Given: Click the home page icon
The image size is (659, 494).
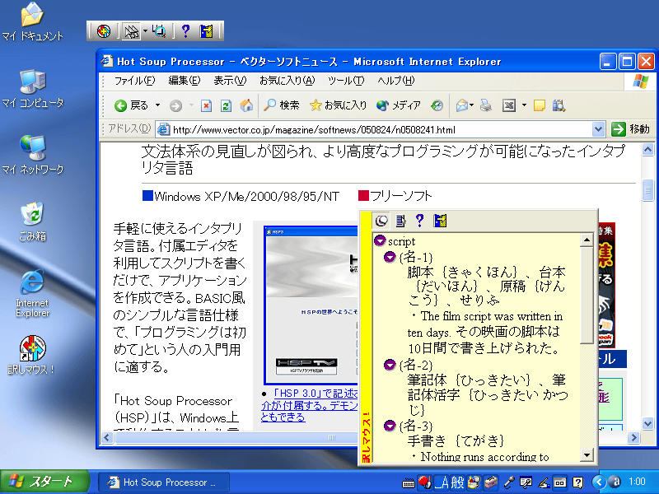Looking at the screenshot, I should coord(246,105).
